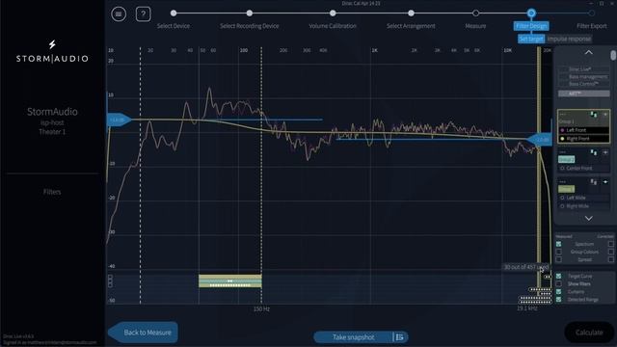Select the ART mode option
The image size is (617, 347).
click(584, 93)
